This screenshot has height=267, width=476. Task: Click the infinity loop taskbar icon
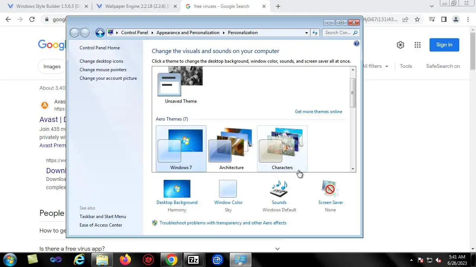(x=56, y=260)
